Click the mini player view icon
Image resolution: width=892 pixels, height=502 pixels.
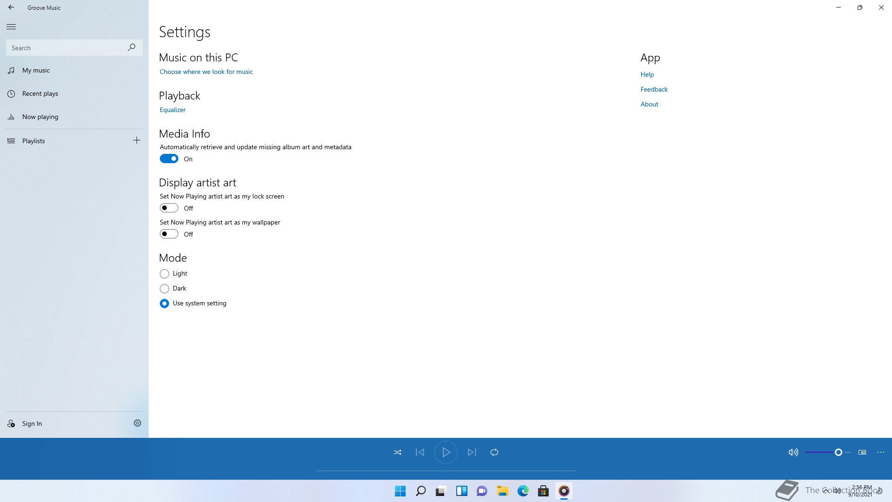point(862,452)
